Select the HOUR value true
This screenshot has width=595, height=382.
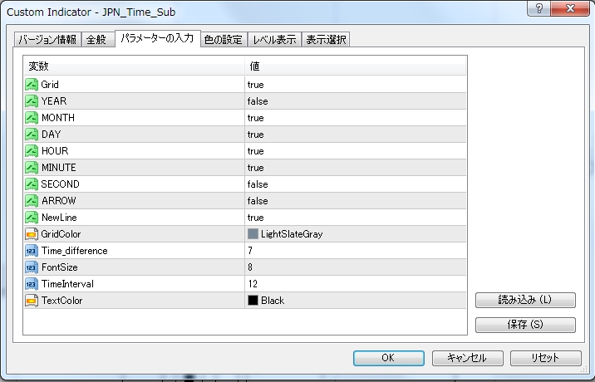(x=255, y=151)
